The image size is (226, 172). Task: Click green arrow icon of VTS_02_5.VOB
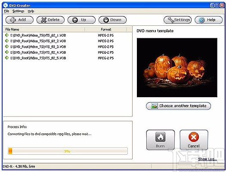tap(7, 58)
